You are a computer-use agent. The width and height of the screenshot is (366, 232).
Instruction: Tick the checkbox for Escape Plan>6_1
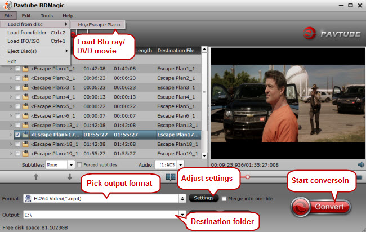coord(17,116)
